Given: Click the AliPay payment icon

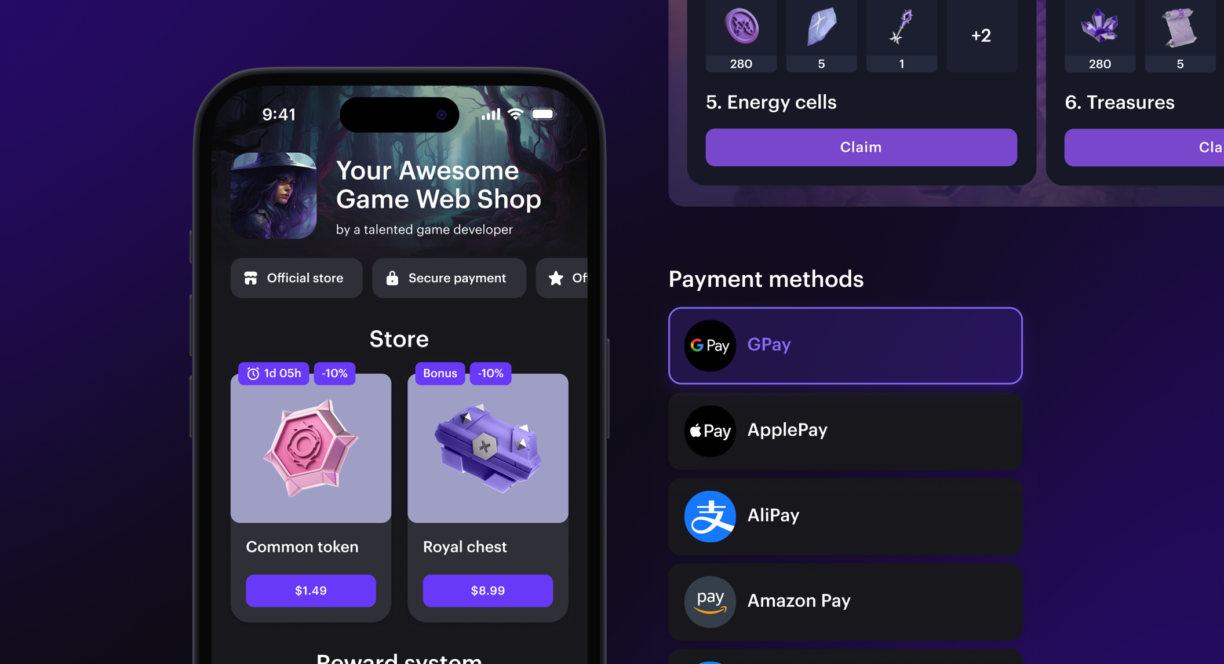Looking at the screenshot, I should pyautogui.click(x=709, y=515).
